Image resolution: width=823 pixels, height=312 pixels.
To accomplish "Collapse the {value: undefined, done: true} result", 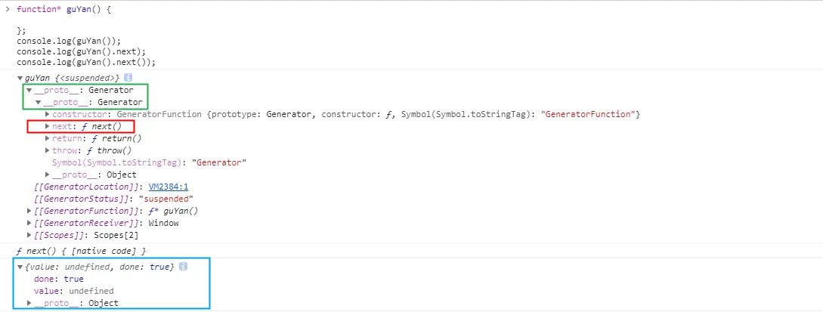I will pos(20,267).
